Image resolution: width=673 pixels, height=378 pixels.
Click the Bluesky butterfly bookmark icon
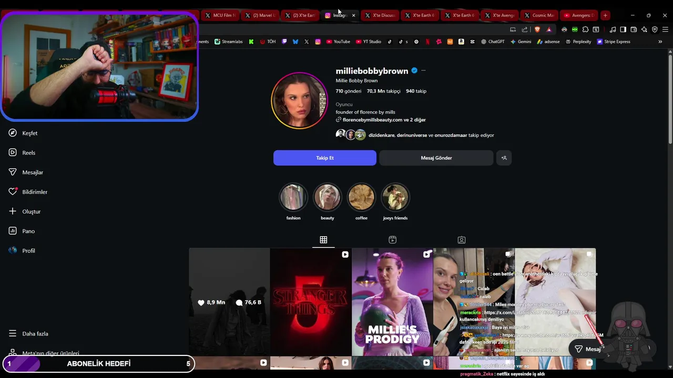(295, 41)
